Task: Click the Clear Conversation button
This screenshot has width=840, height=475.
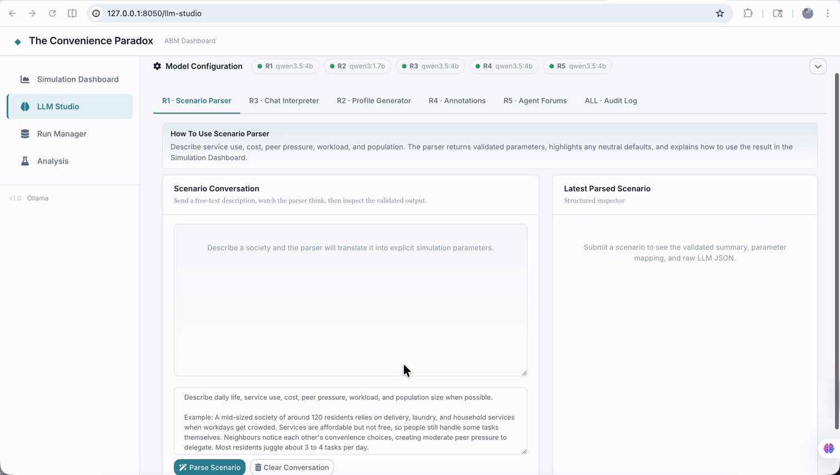Action: tap(292, 467)
